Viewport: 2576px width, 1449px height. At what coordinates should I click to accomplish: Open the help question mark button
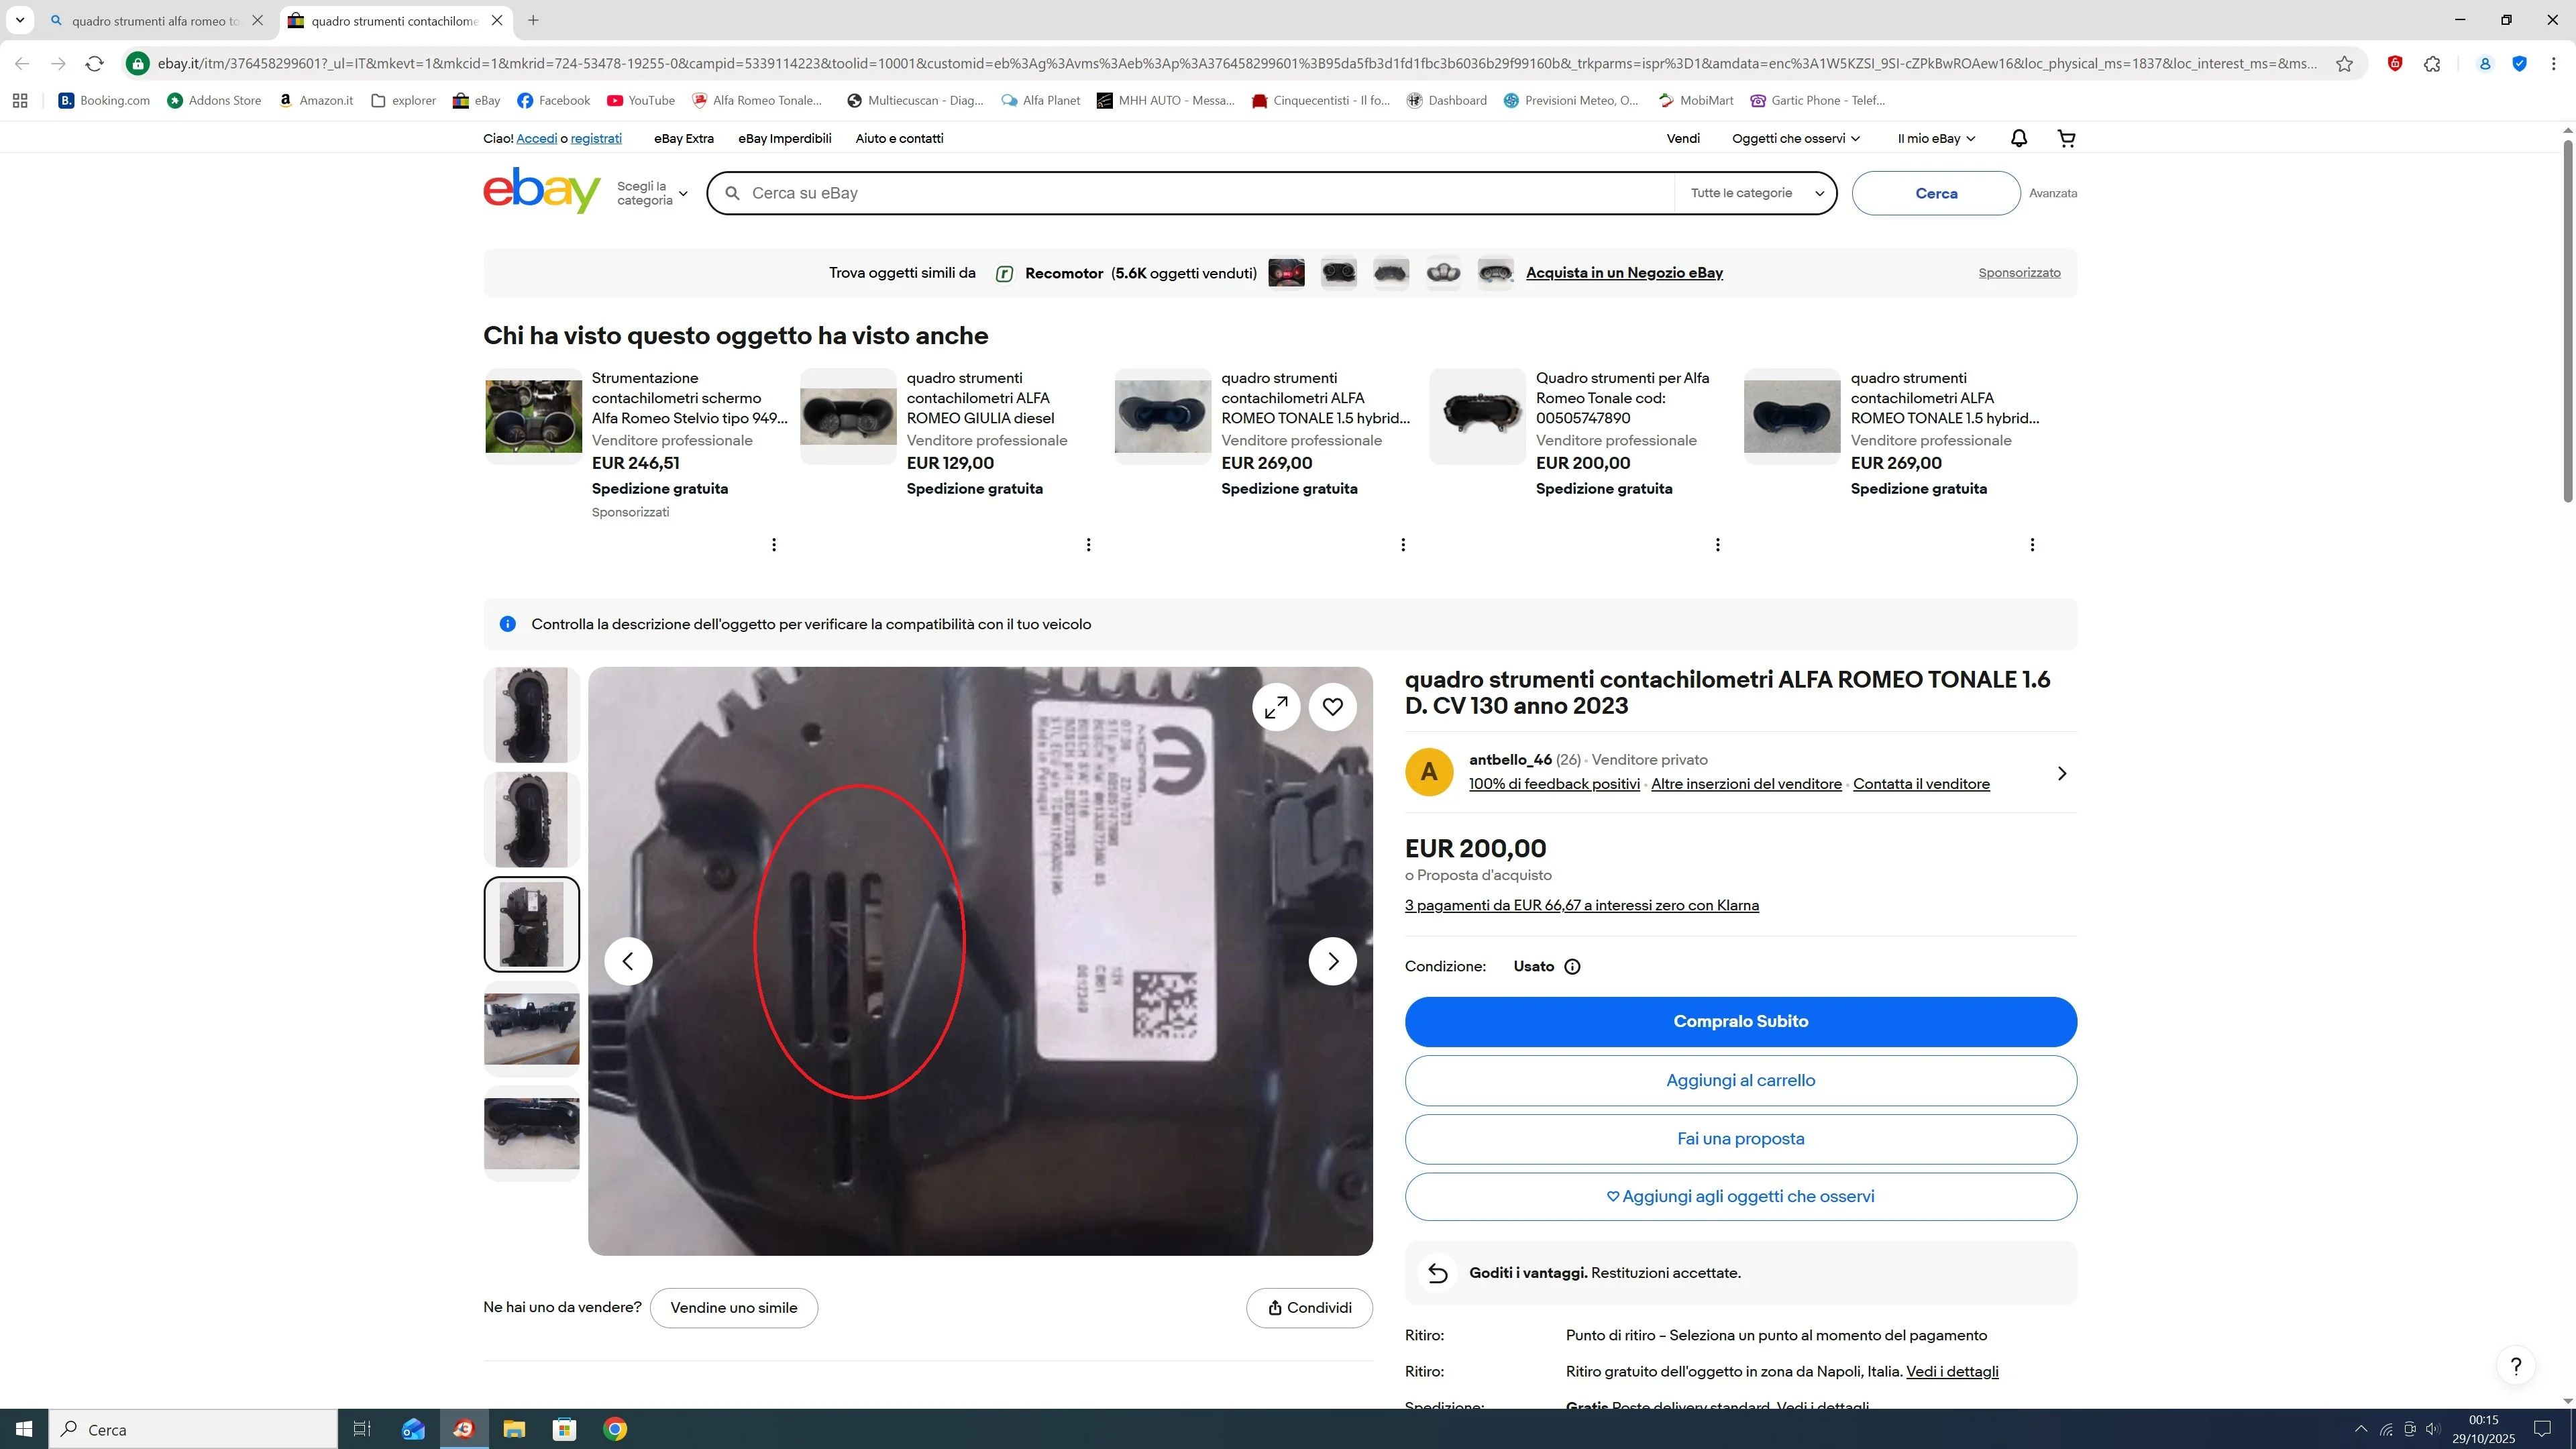click(x=2515, y=1365)
